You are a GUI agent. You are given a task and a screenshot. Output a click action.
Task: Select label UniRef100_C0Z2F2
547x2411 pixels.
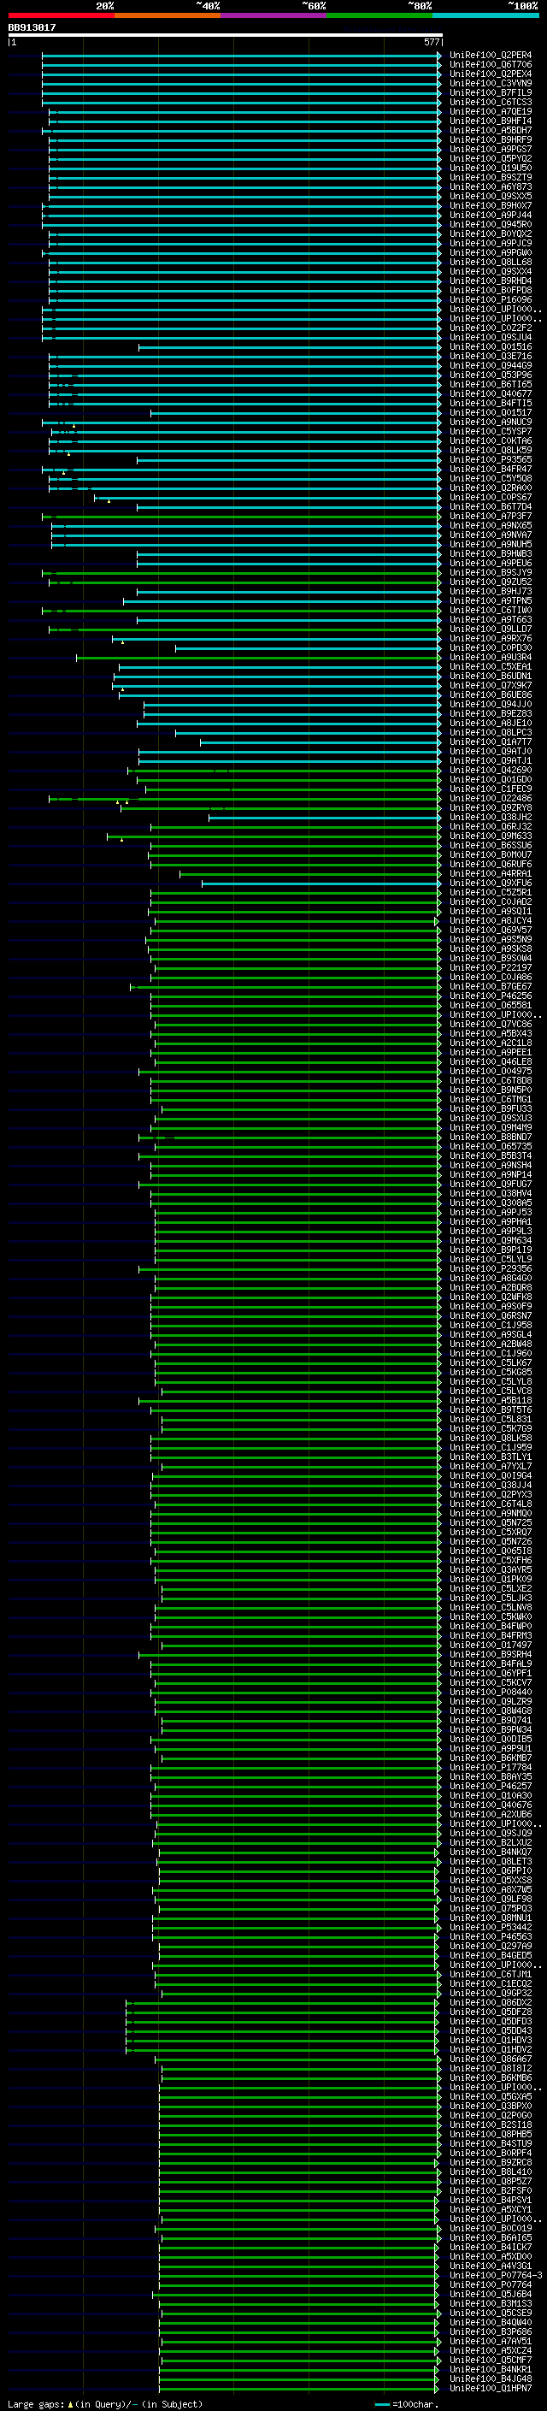point(490,328)
